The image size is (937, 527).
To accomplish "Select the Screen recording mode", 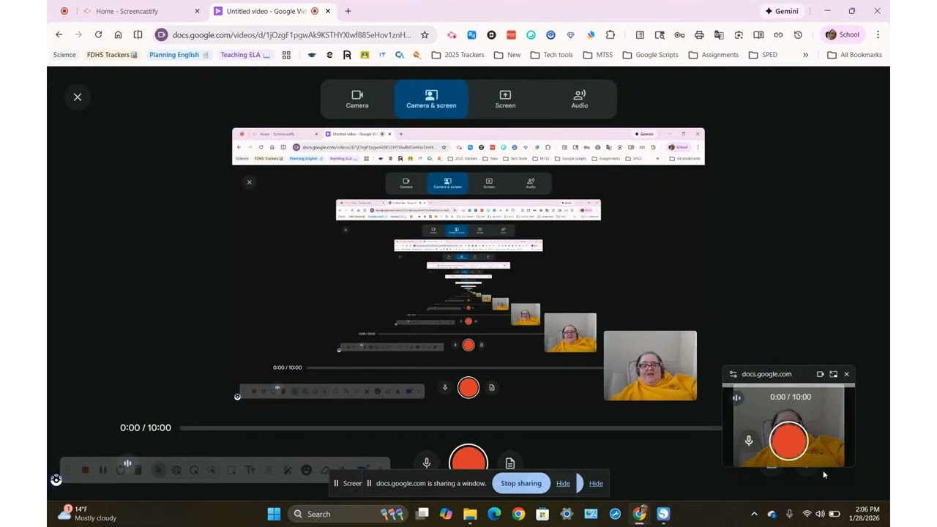I will click(x=505, y=99).
